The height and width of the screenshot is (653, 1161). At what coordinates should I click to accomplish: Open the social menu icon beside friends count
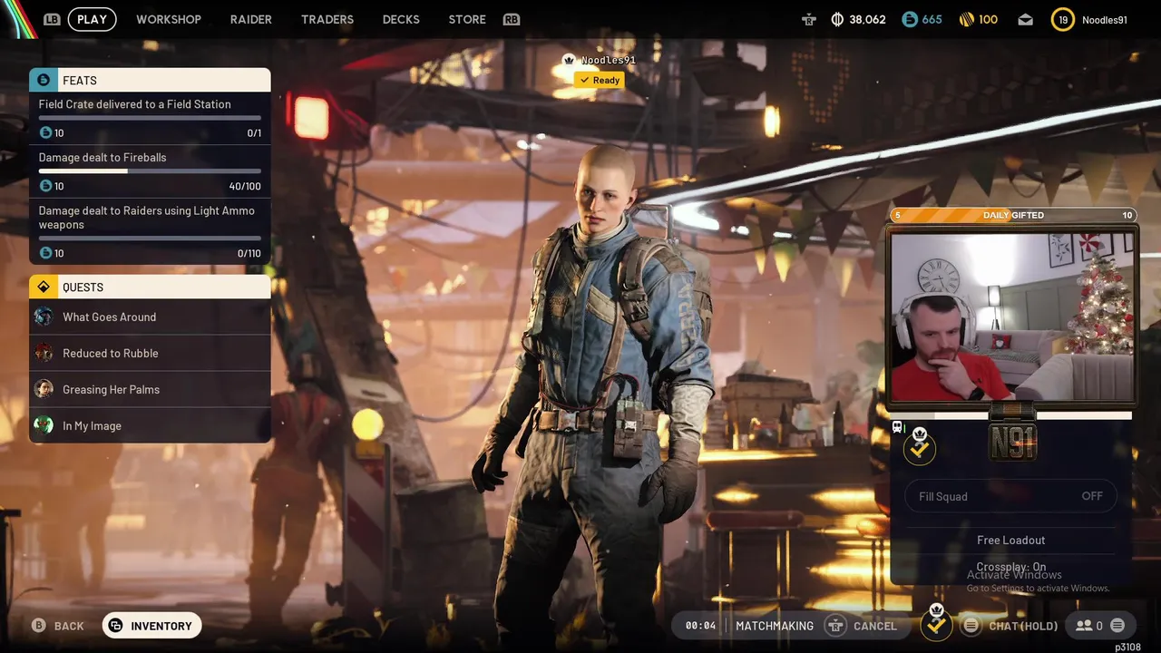pos(1117,626)
